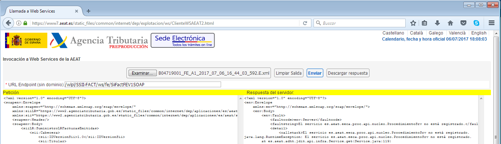Send the request with Enviar button
501x144 pixels.
coord(315,73)
